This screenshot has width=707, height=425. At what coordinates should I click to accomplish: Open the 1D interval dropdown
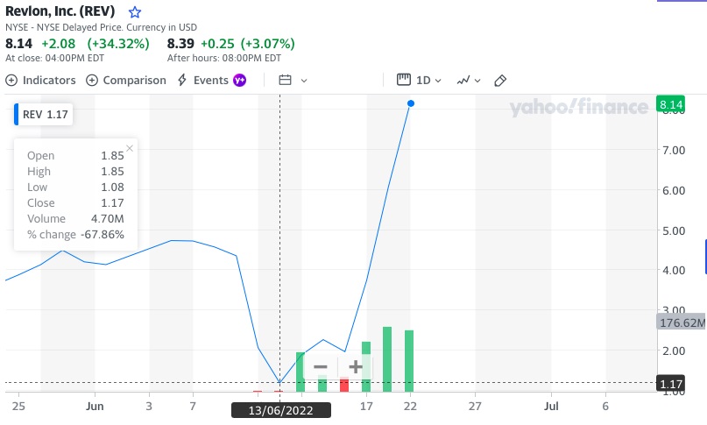(x=428, y=81)
